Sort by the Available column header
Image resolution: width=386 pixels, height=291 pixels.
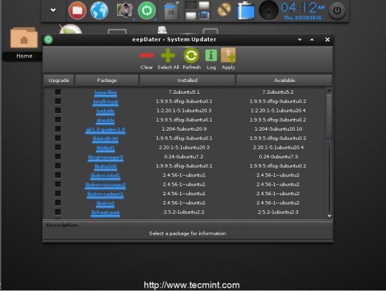point(284,80)
